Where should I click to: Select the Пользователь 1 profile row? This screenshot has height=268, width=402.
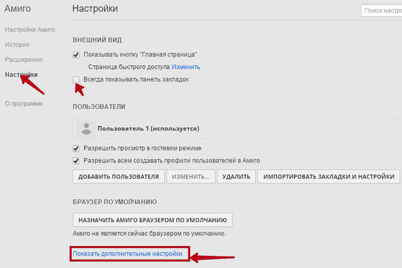pyautogui.click(x=236, y=129)
